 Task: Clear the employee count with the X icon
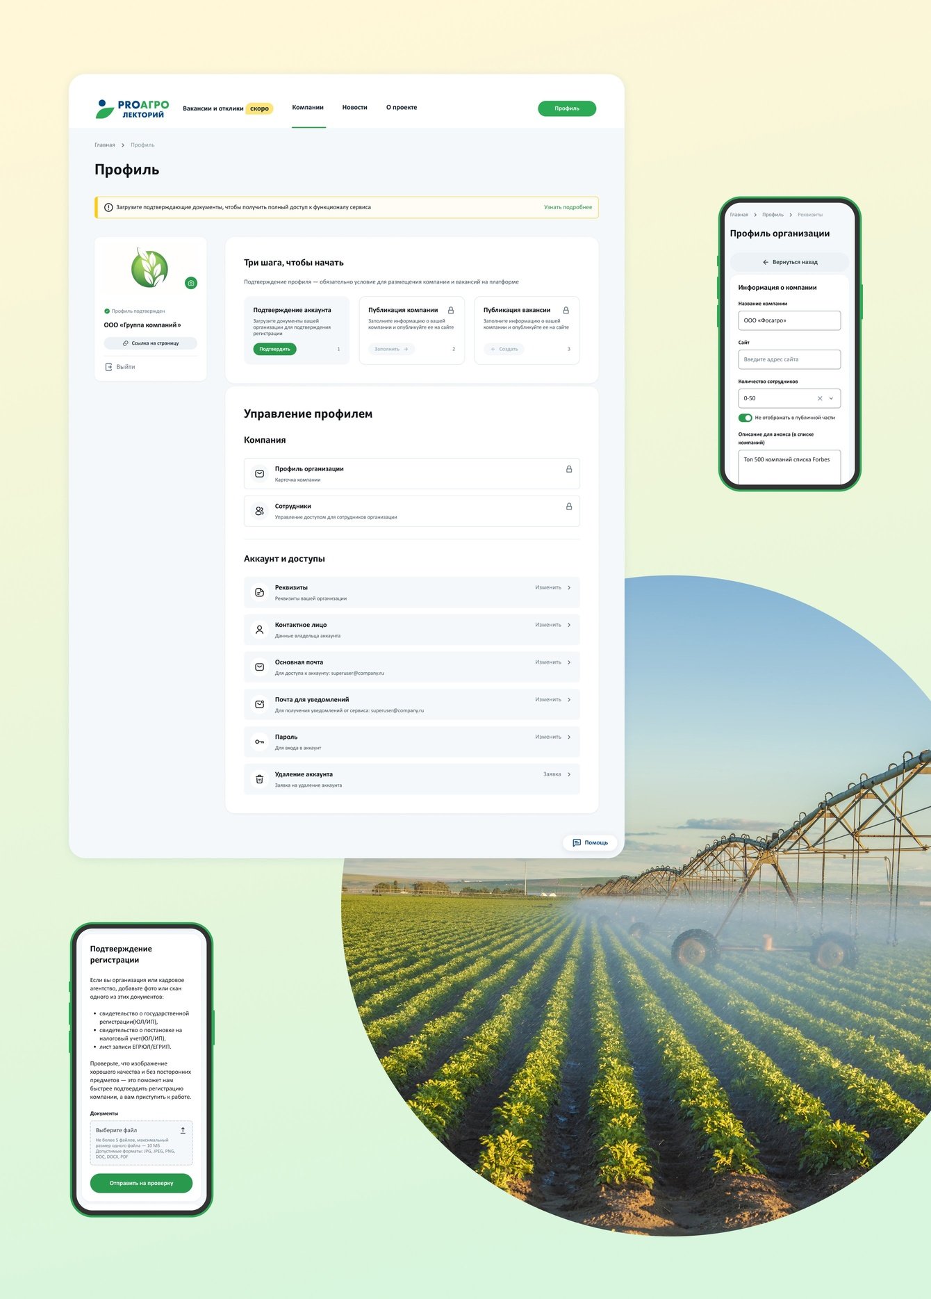[x=820, y=398]
